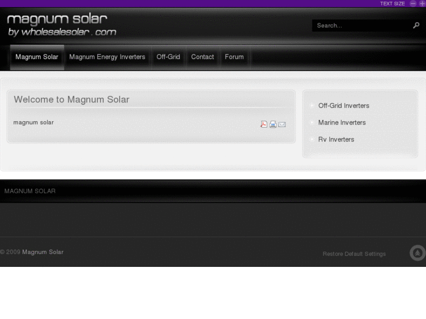Click the email article envelope icon
This screenshot has height=319, width=426.
[x=282, y=124]
